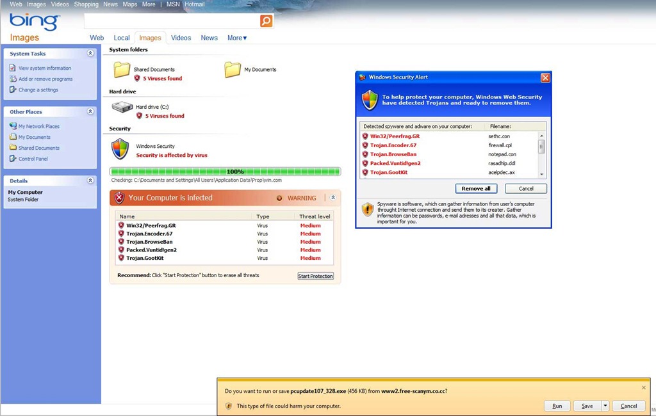Image resolution: width=656 pixels, height=416 pixels.
Task: Collapse the Other Places panel
Action: pos(90,111)
